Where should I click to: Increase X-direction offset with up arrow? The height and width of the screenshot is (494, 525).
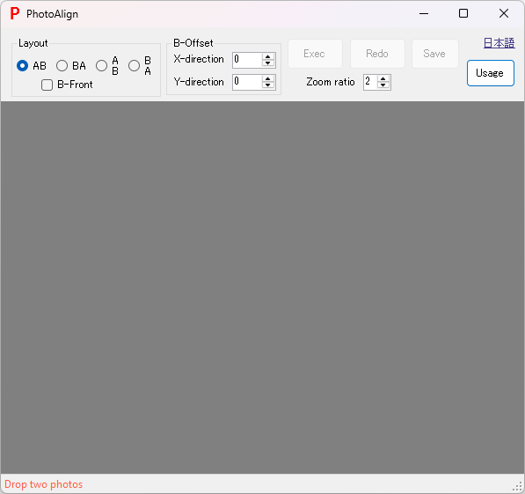tap(268, 57)
